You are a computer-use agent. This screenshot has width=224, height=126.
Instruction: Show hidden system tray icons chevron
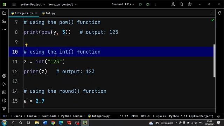176,123
